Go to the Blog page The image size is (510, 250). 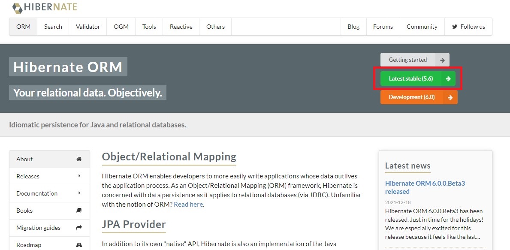click(x=353, y=27)
